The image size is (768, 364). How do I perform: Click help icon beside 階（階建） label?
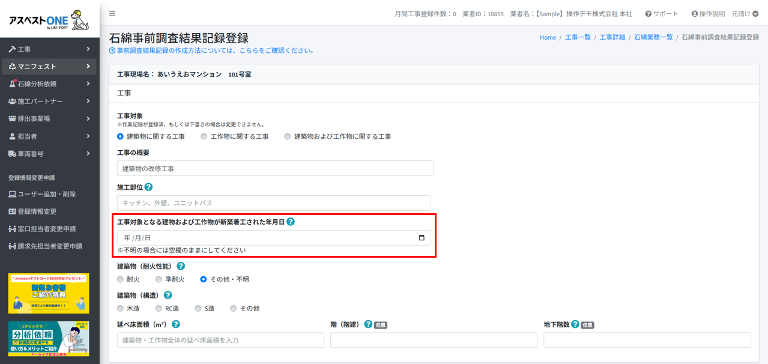[368, 324]
